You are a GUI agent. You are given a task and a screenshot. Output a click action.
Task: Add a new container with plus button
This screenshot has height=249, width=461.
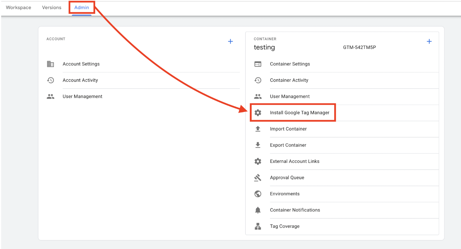click(429, 42)
